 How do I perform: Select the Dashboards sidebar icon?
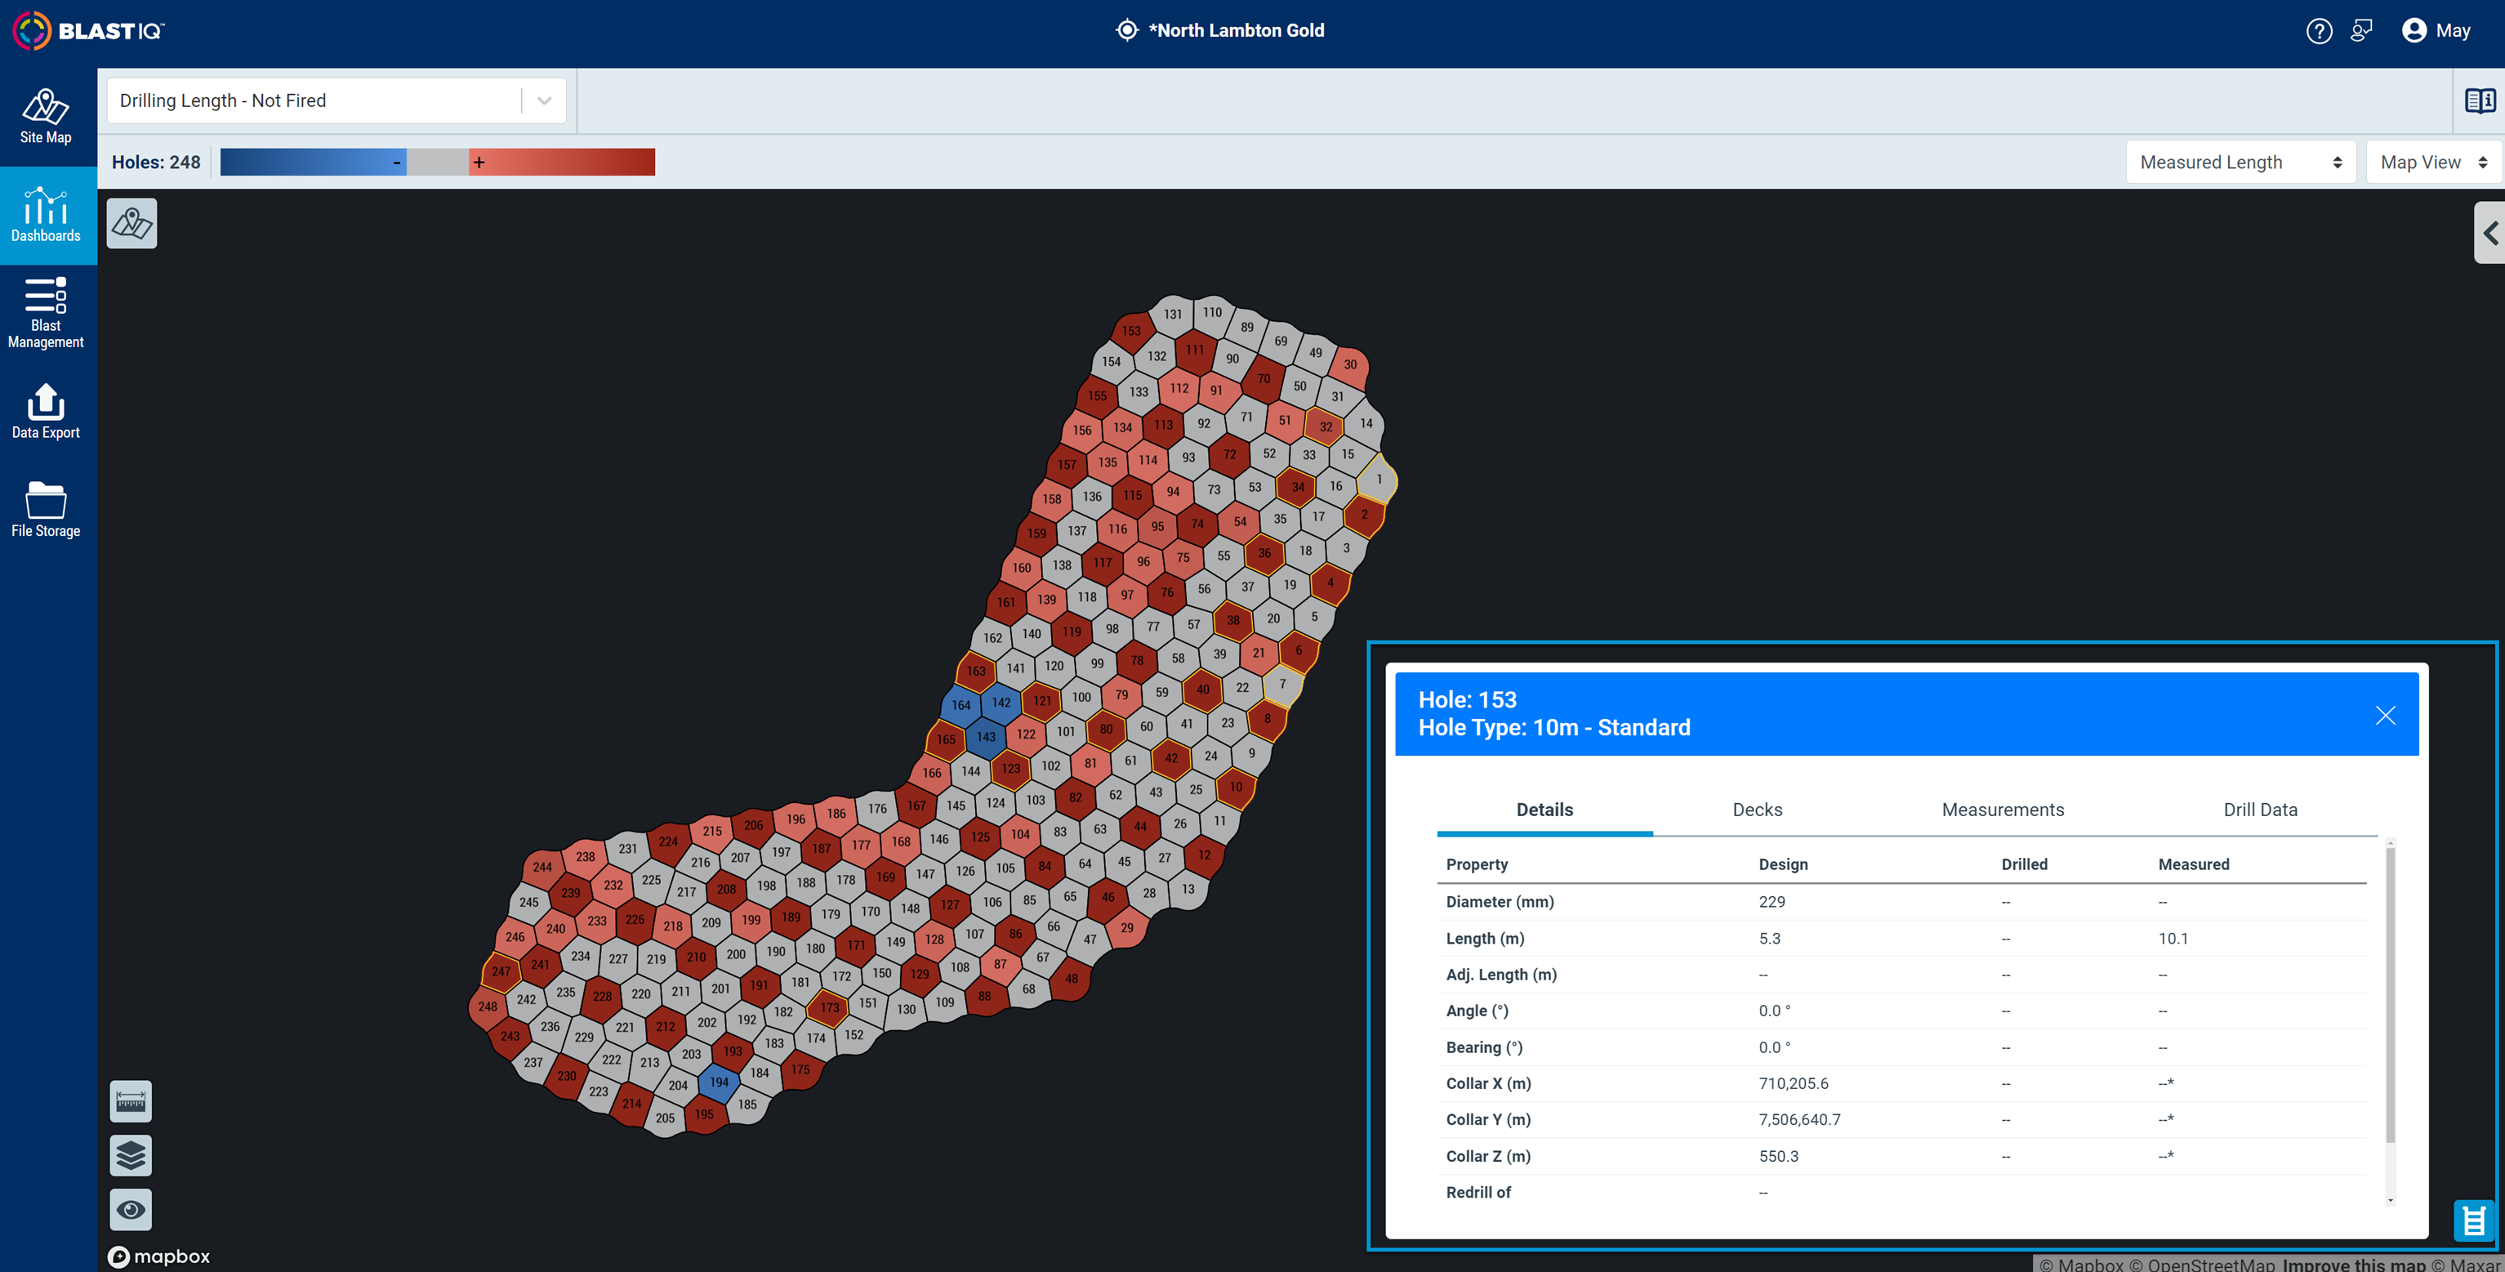pos(46,216)
